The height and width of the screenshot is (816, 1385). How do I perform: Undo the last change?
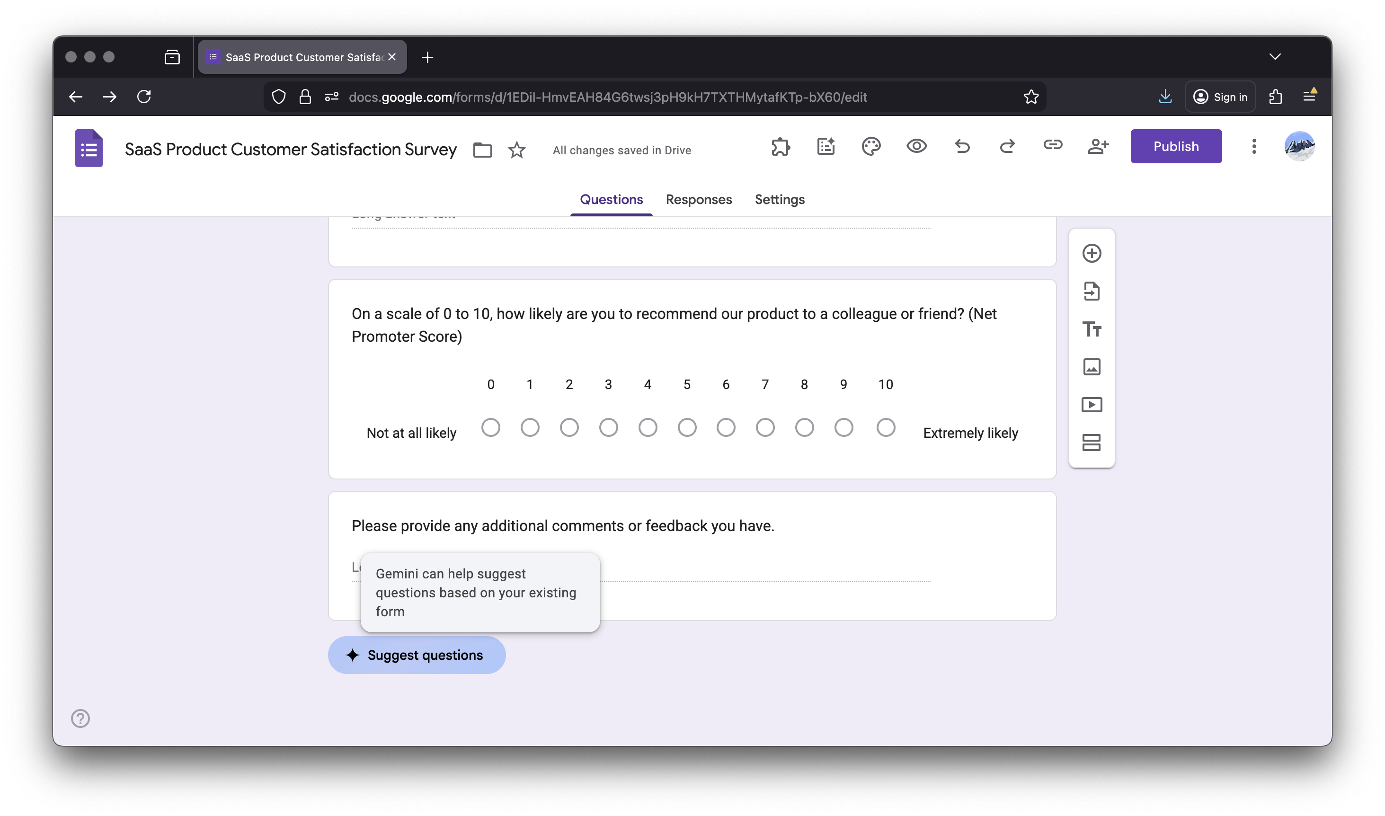pos(962,146)
